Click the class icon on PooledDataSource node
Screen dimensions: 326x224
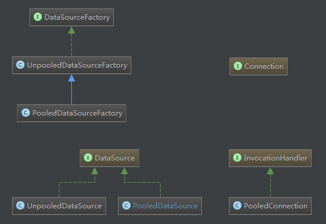126,205
